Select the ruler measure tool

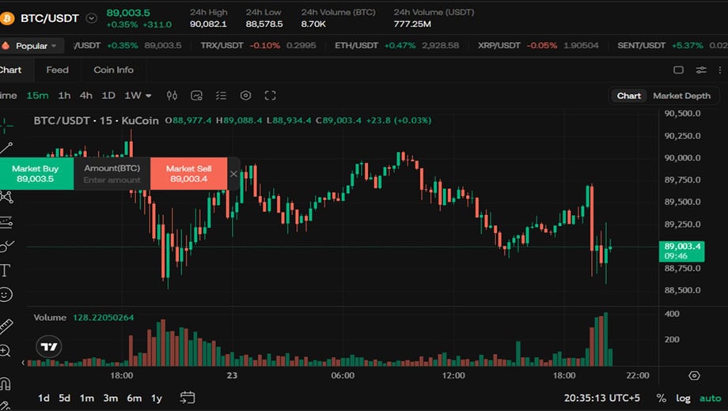(x=6, y=326)
